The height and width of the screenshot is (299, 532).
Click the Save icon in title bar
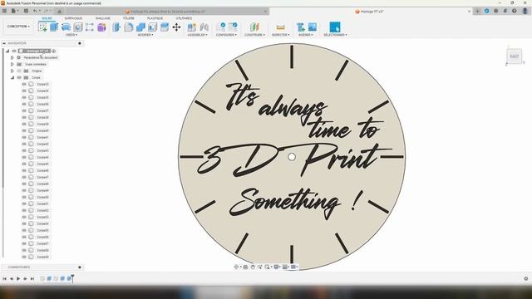coord(26,11)
